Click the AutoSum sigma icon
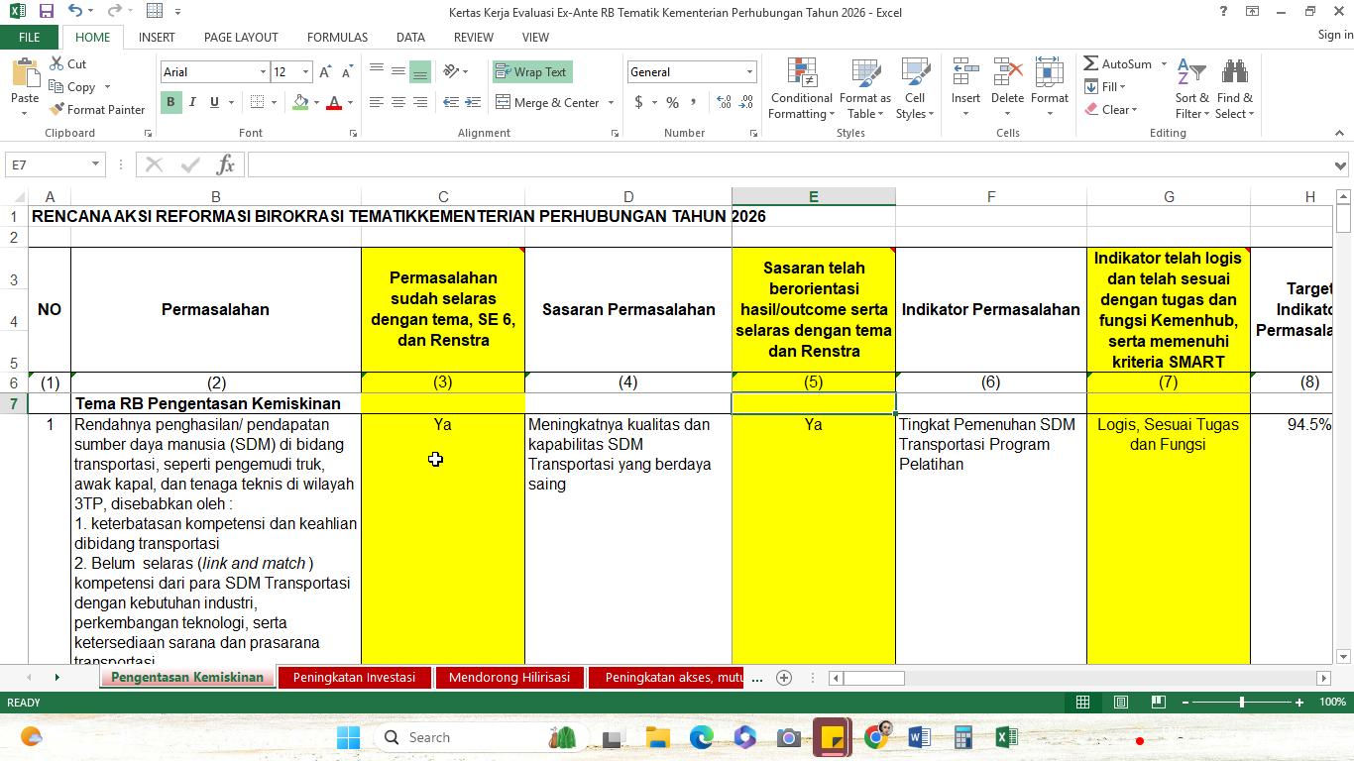The height and width of the screenshot is (761, 1354). (x=1090, y=63)
